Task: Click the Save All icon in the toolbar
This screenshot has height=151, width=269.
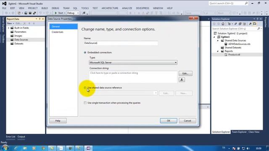Action: point(34,13)
